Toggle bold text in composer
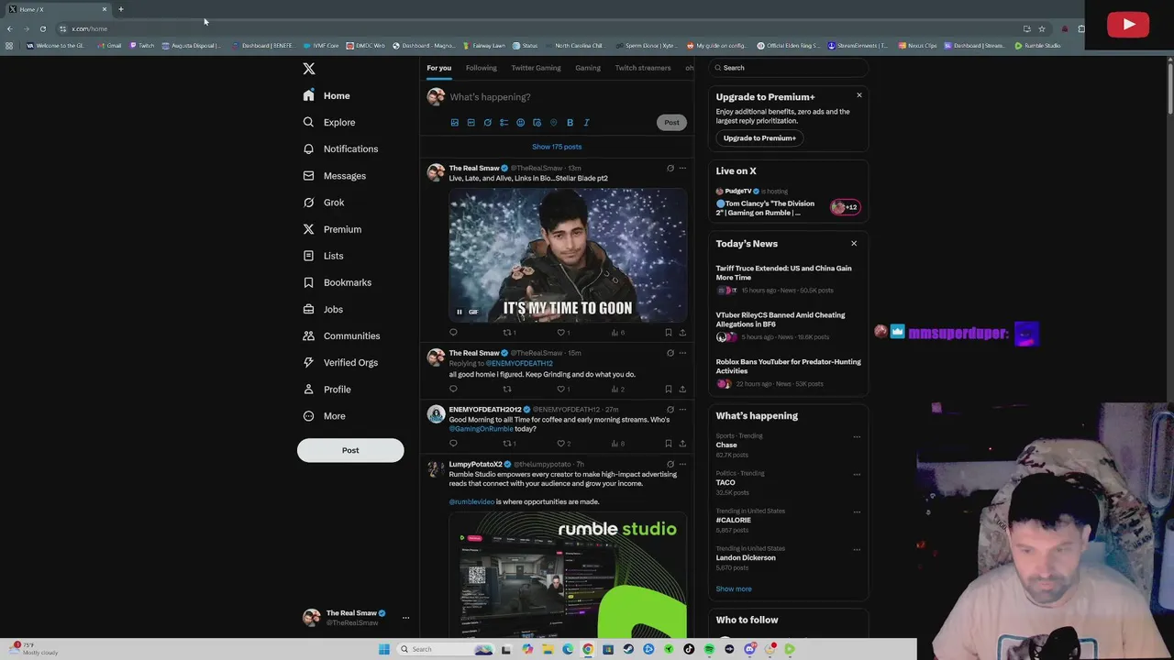 click(x=570, y=123)
